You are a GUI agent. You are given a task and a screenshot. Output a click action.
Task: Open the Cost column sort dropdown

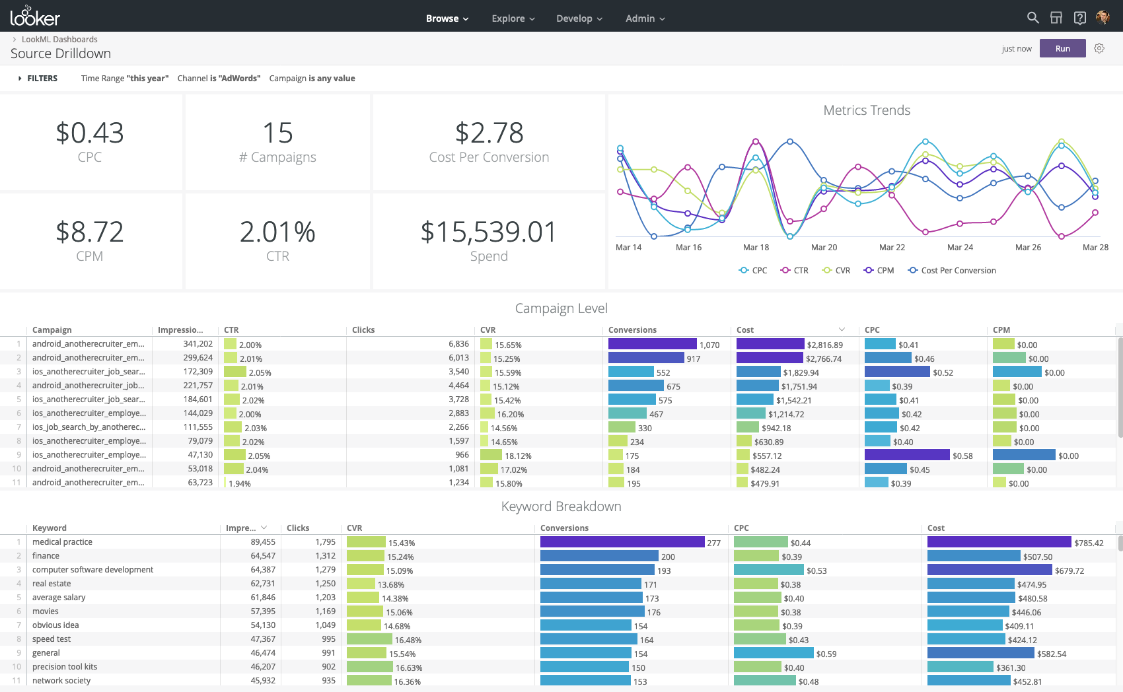[842, 329]
